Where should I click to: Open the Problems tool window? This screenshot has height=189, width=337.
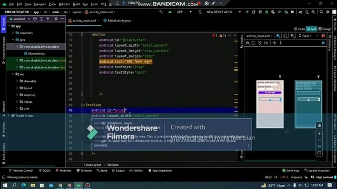pyautogui.click(x=63, y=171)
